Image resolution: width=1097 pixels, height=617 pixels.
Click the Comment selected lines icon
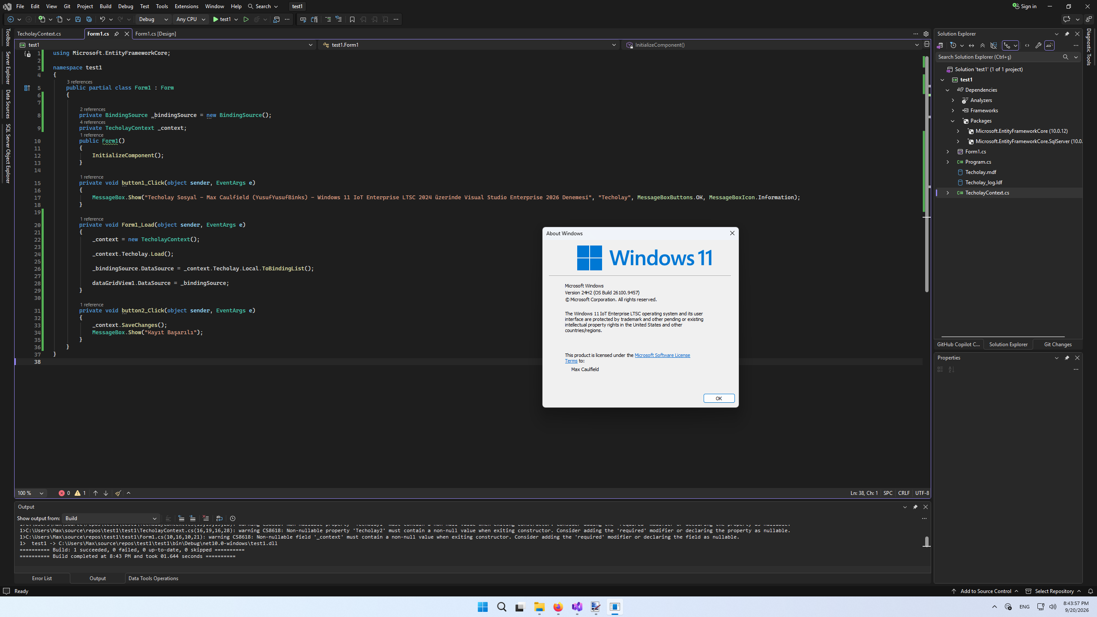[x=328, y=19]
